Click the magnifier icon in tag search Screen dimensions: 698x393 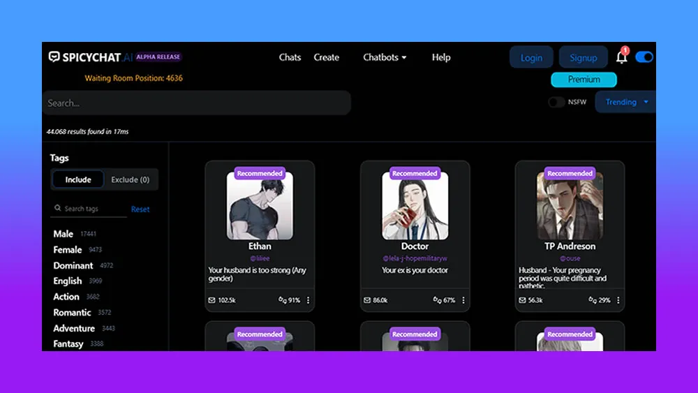[57, 209]
